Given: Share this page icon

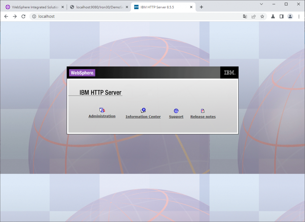Looking at the screenshot, I should click(254, 16).
